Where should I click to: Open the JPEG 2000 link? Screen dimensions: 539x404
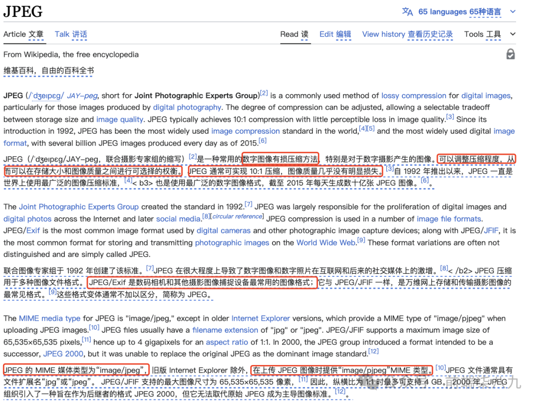click(x=63, y=354)
